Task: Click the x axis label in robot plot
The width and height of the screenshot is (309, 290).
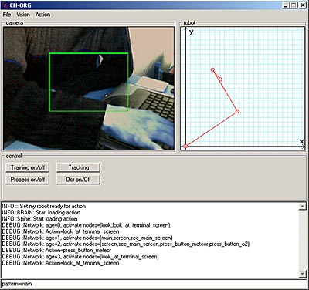Action: point(301,141)
